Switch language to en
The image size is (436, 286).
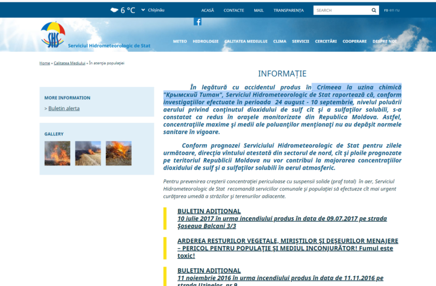(x=391, y=10)
